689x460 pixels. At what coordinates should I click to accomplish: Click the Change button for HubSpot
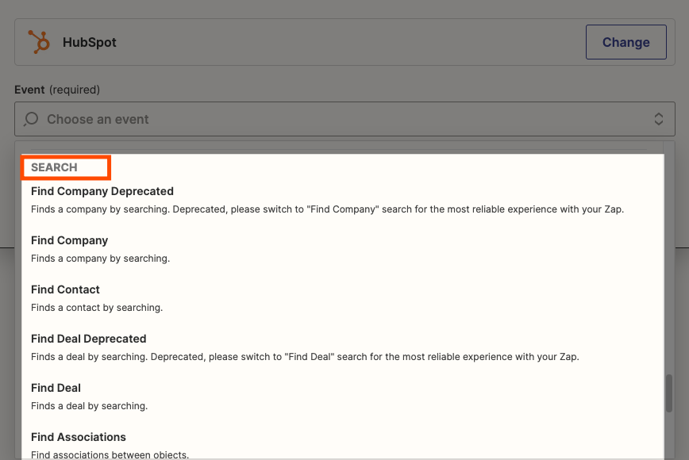(625, 42)
